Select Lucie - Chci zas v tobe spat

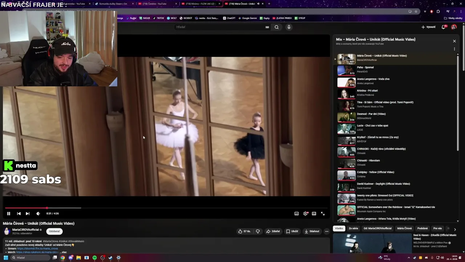[396, 128]
